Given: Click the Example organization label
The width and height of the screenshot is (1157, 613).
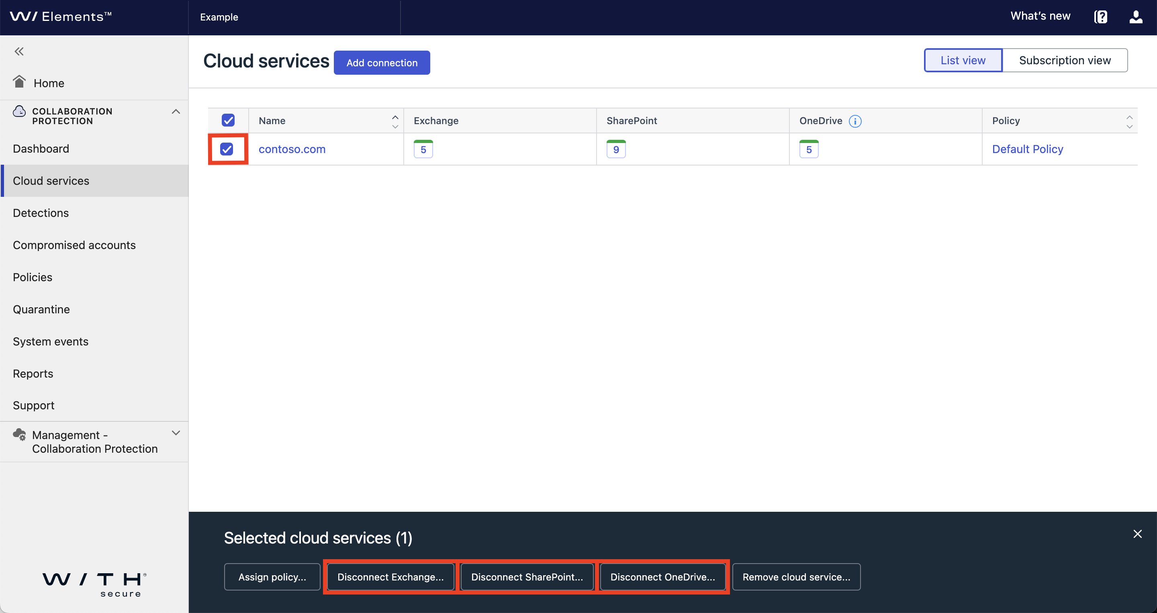Looking at the screenshot, I should click(219, 17).
